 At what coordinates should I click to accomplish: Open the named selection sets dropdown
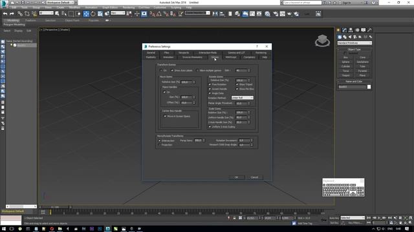pos(197,13)
